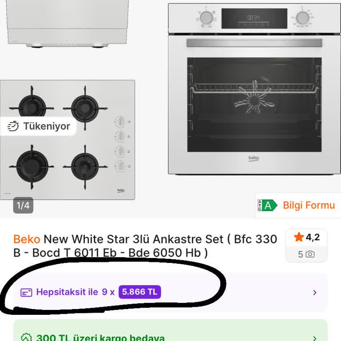Image resolution: width=341 pixels, height=341 pixels.
Task: Tap the free shipping badge icon
Action: coord(26,337)
